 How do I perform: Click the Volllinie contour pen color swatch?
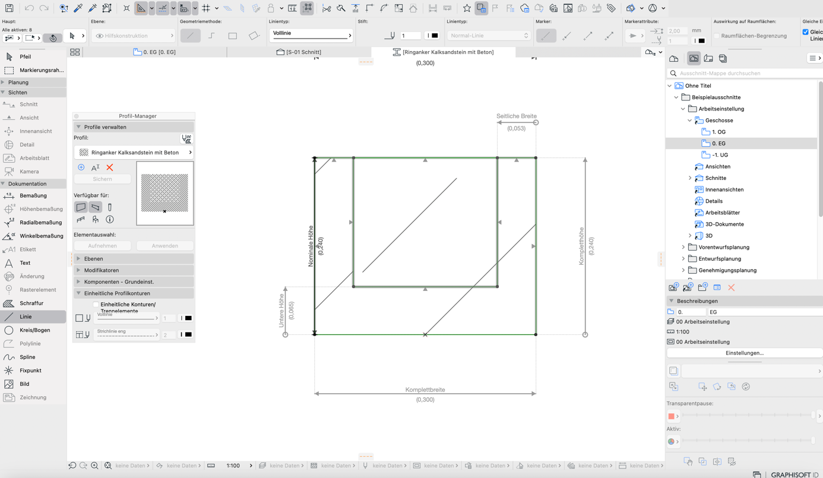point(186,318)
